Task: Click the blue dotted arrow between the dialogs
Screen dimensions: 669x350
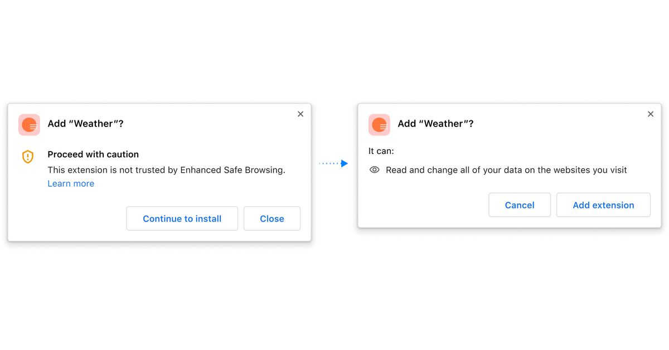Action: click(333, 163)
